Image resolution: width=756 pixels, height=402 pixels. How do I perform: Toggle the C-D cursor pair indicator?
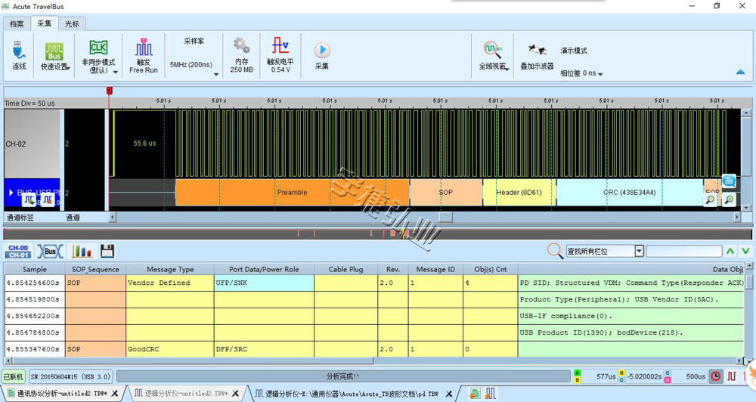click(668, 376)
